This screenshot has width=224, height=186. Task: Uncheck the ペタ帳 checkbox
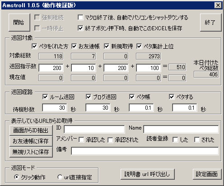[x=132, y=97]
